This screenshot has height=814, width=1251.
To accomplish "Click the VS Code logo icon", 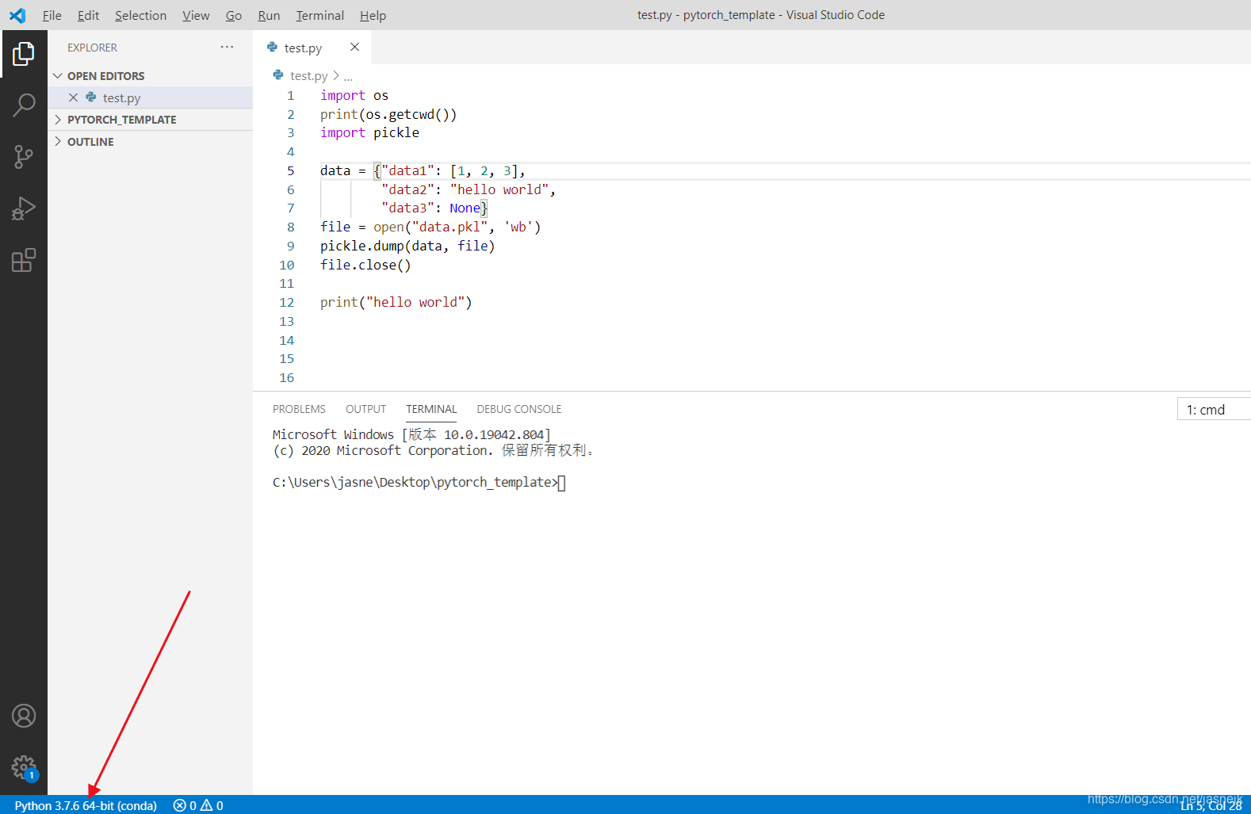I will tap(17, 15).
